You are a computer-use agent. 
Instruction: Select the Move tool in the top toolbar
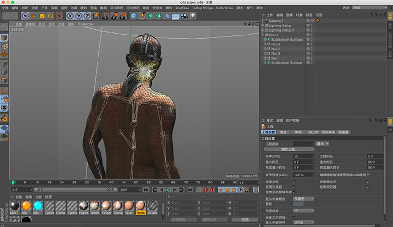click(x=34, y=16)
